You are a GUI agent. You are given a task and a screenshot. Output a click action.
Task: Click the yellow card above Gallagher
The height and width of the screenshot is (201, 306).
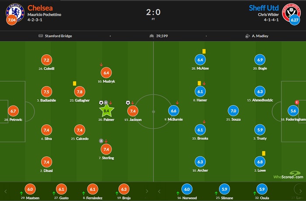point(75,83)
